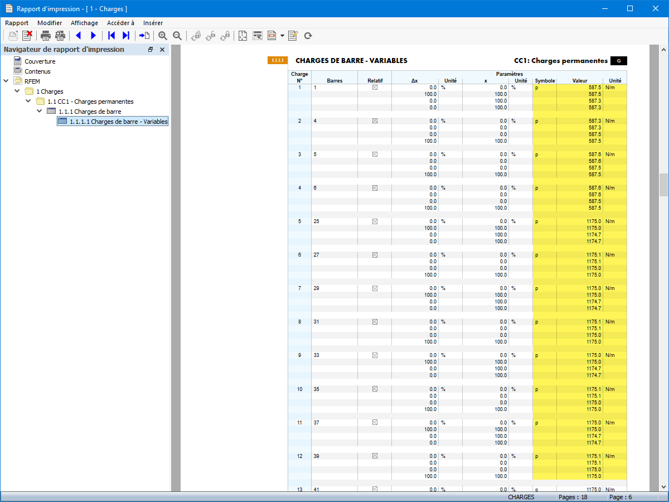669x502 pixels.
Task: Select 1.1 CC1 - Charges permanentes item
Action: (x=90, y=102)
